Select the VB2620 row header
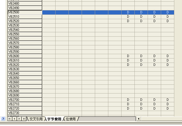 pyautogui.click(x=25, y=65)
